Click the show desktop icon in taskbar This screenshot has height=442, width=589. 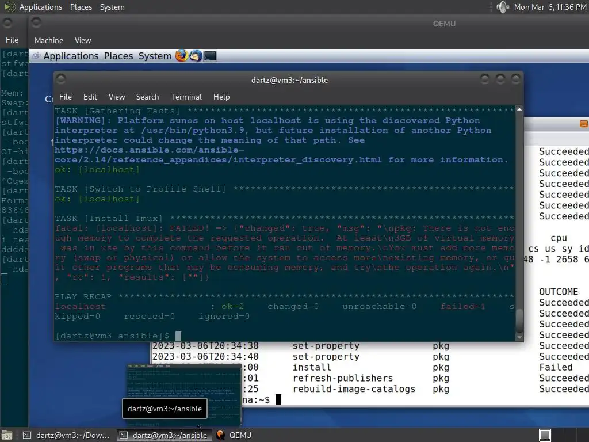7,435
